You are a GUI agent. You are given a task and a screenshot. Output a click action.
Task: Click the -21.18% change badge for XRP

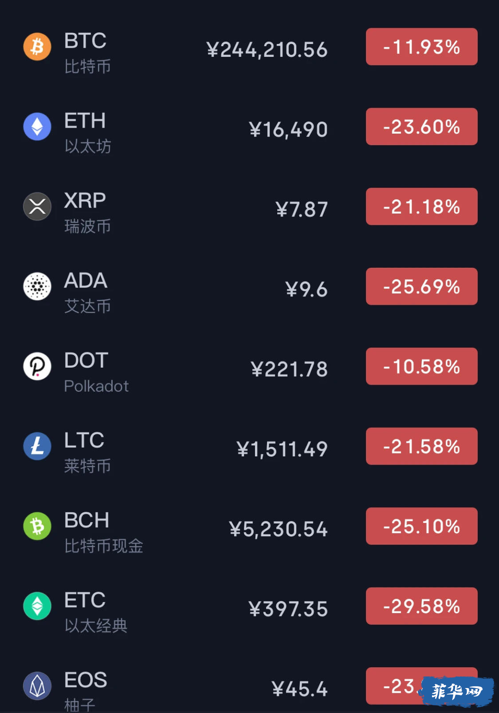(x=422, y=206)
